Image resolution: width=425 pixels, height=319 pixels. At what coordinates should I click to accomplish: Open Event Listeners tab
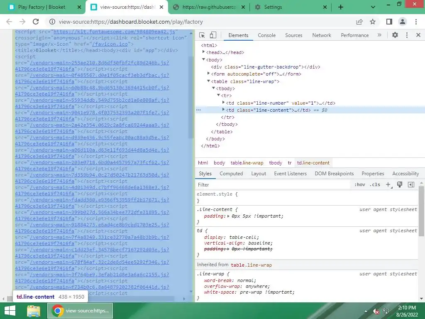tap(290, 174)
